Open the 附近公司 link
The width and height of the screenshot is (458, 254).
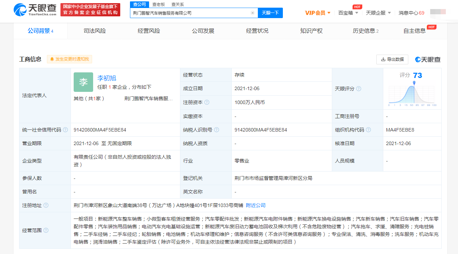pyautogui.click(x=255, y=205)
